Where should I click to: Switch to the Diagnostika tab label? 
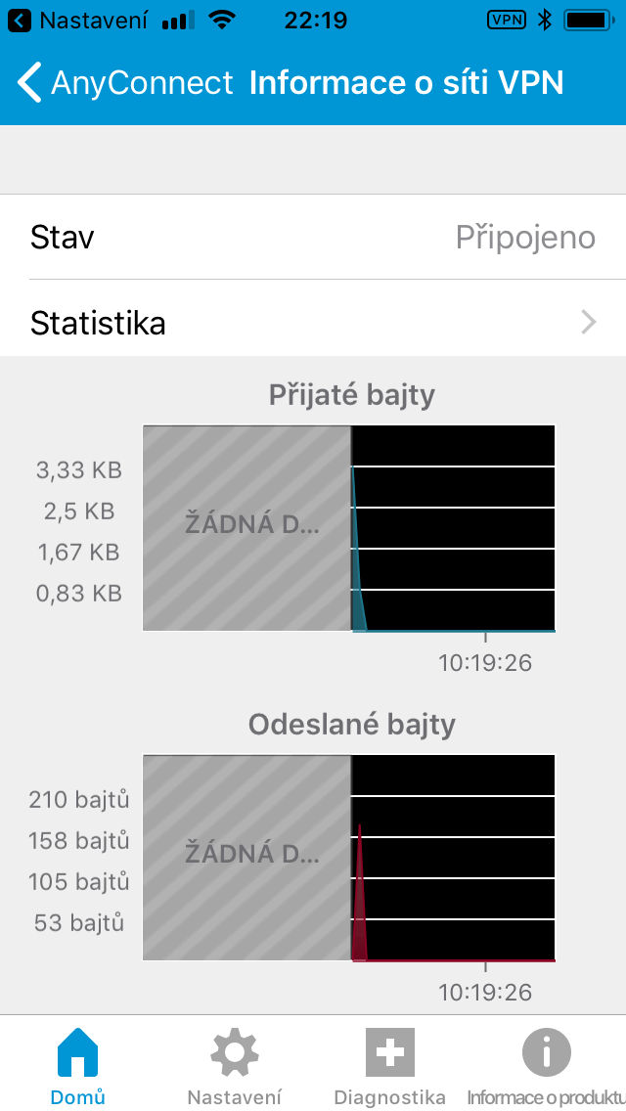tap(390, 1097)
